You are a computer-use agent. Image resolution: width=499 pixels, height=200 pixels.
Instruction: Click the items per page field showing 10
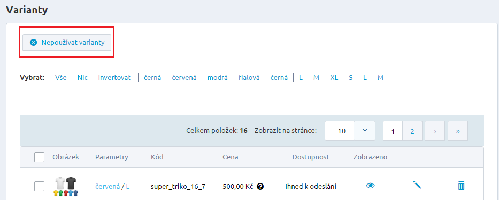pyautogui.click(x=340, y=131)
